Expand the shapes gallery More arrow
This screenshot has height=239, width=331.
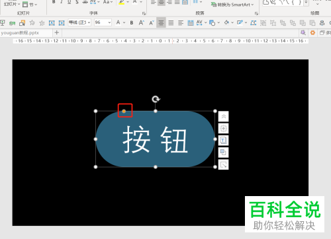coord(306,2)
